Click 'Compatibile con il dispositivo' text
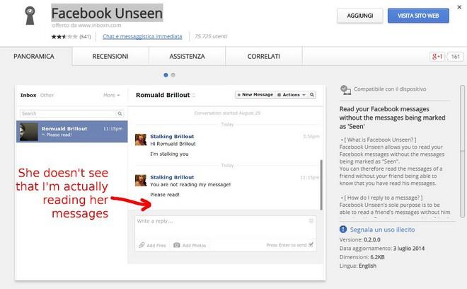 (x=390, y=89)
